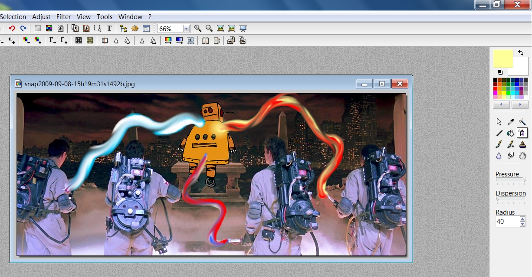Open the Tools menu

coord(105,17)
